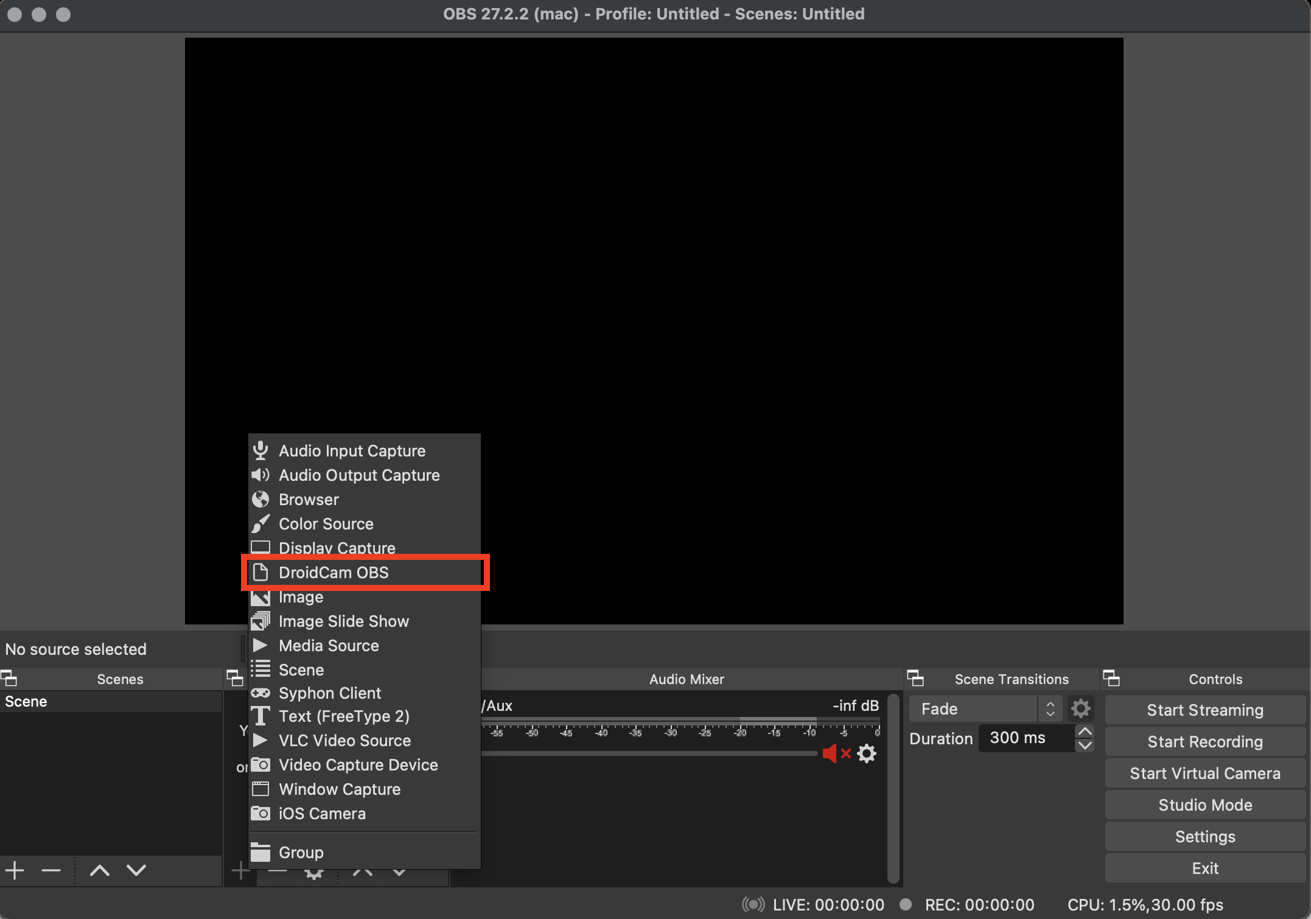Increase transition duration with the up stepper
Screen dimensions: 1311x919
click(1085, 731)
